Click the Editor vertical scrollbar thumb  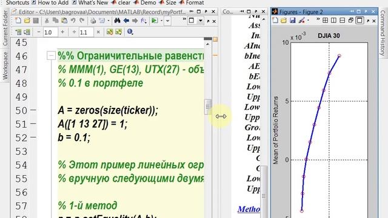click(208, 107)
